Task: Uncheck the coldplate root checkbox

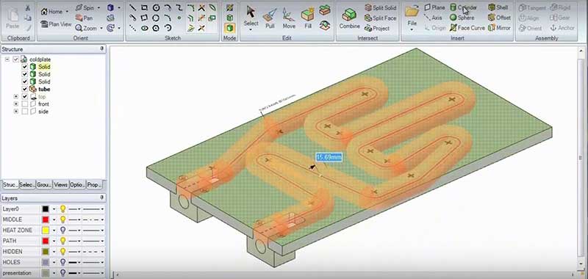Action: (x=15, y=59)
